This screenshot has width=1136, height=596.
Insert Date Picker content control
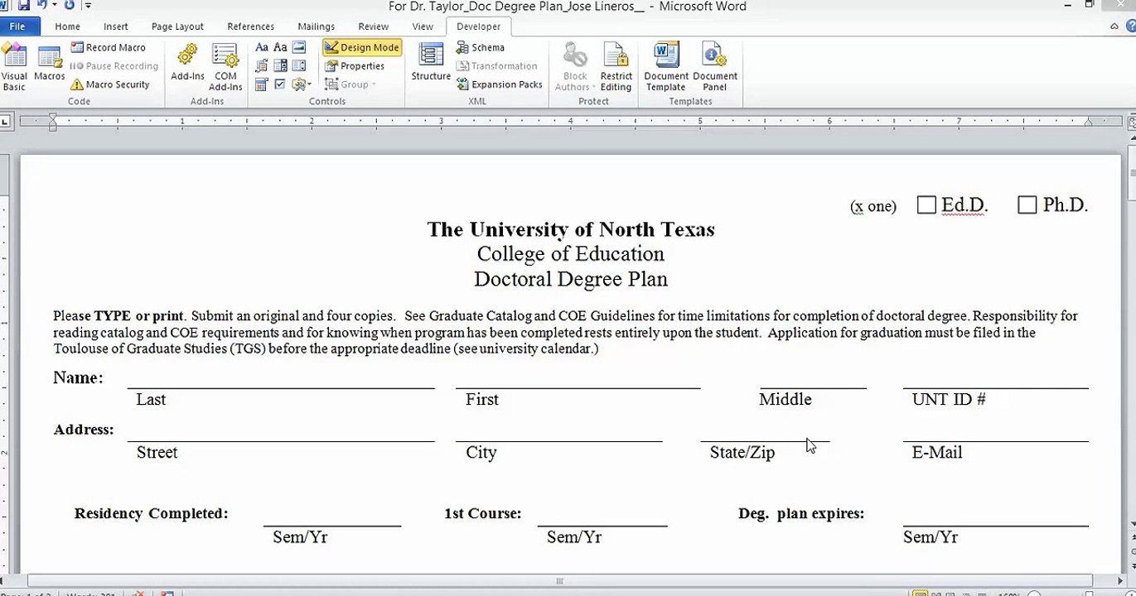click(262, 84)
